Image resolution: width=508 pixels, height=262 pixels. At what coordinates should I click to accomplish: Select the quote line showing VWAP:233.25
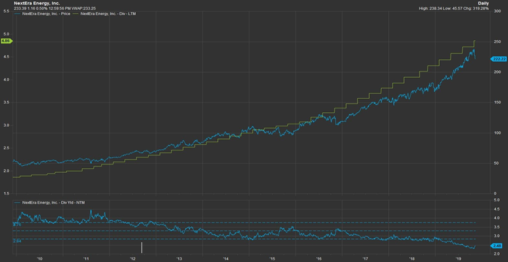tap(54, 8)
